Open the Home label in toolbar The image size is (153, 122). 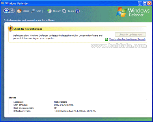[26, 11]
